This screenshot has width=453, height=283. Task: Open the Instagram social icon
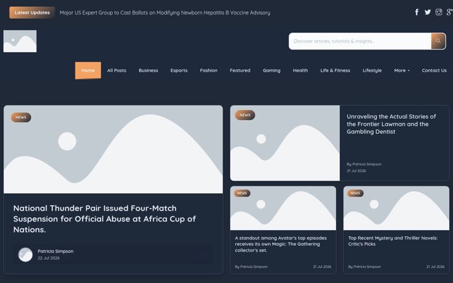pos(439,12)
